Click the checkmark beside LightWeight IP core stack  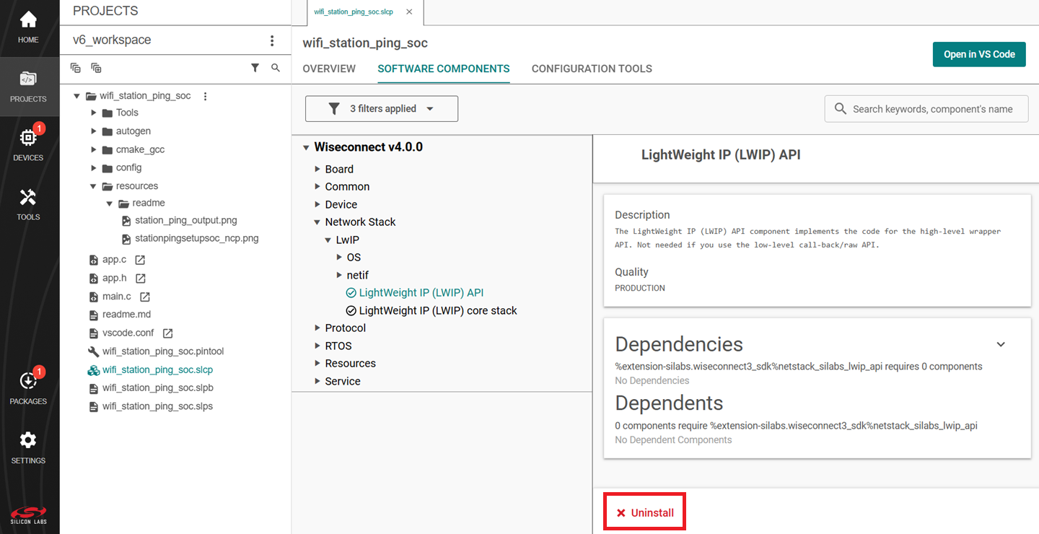click(350, 310)
